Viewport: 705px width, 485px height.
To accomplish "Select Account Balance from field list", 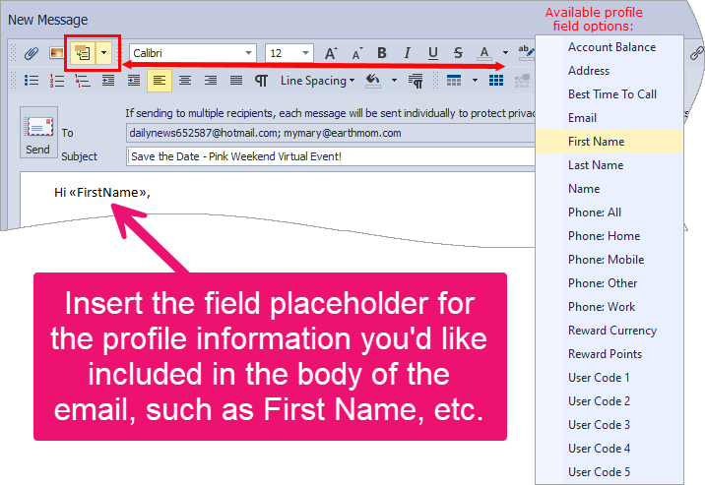I will click(609, 47).
